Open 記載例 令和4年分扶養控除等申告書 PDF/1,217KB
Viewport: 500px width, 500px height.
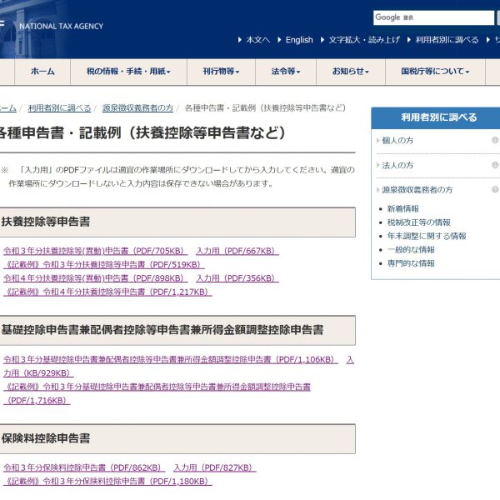pyautogui.click(x=107, y=292)
